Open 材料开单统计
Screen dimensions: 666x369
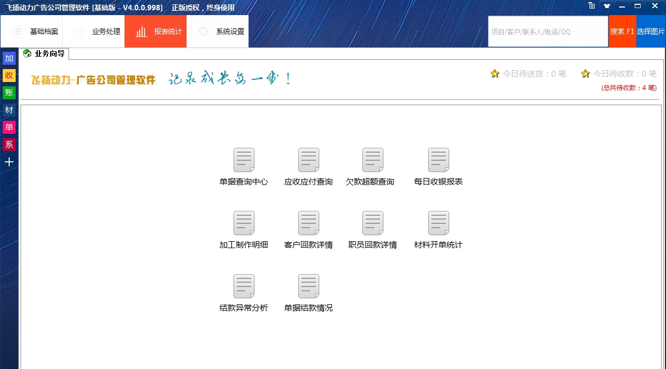pos(438,229)
